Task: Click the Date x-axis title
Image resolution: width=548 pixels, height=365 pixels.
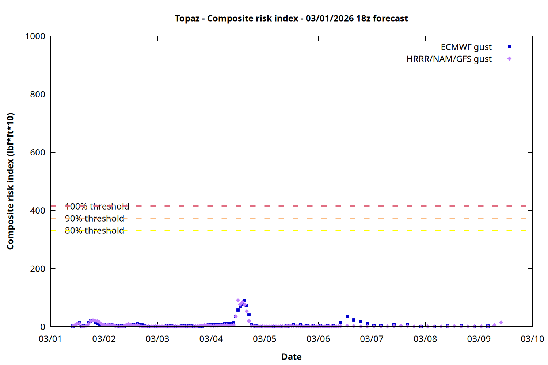Action: (291, 357)
